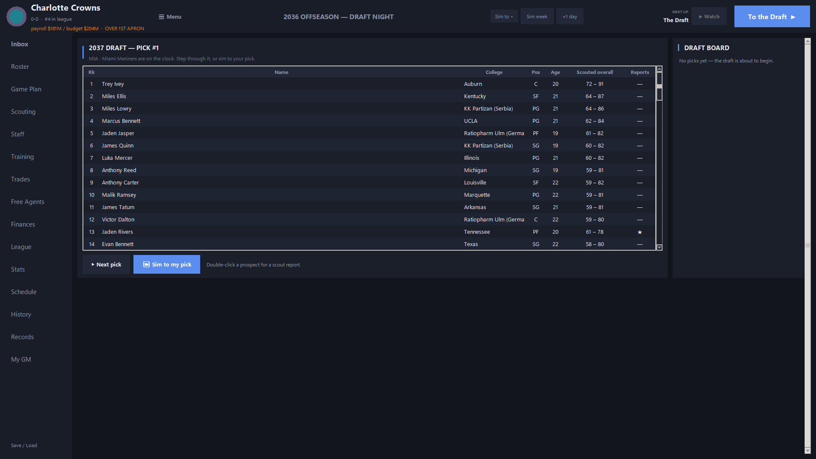Click the star report marker for Jaden Rivers

640,232
